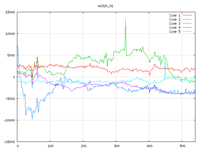The width and height of the screenshot is (201, 150).
Task: Click the 500 x-axis tick label
Action: pos(182,146)
